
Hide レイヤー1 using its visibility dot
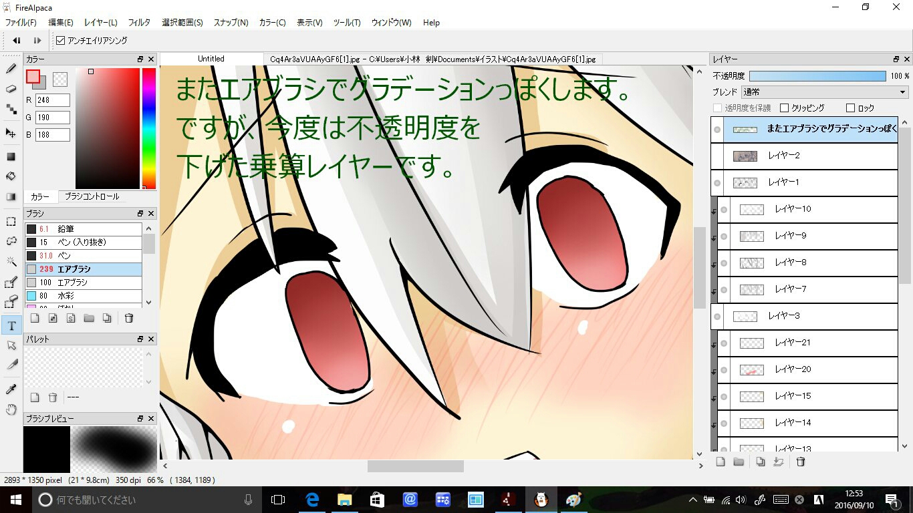point(717,183)
